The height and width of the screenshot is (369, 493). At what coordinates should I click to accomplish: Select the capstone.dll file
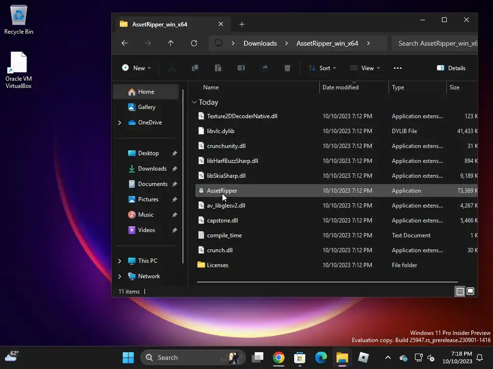pyautogui.click(x=337, y=220)
